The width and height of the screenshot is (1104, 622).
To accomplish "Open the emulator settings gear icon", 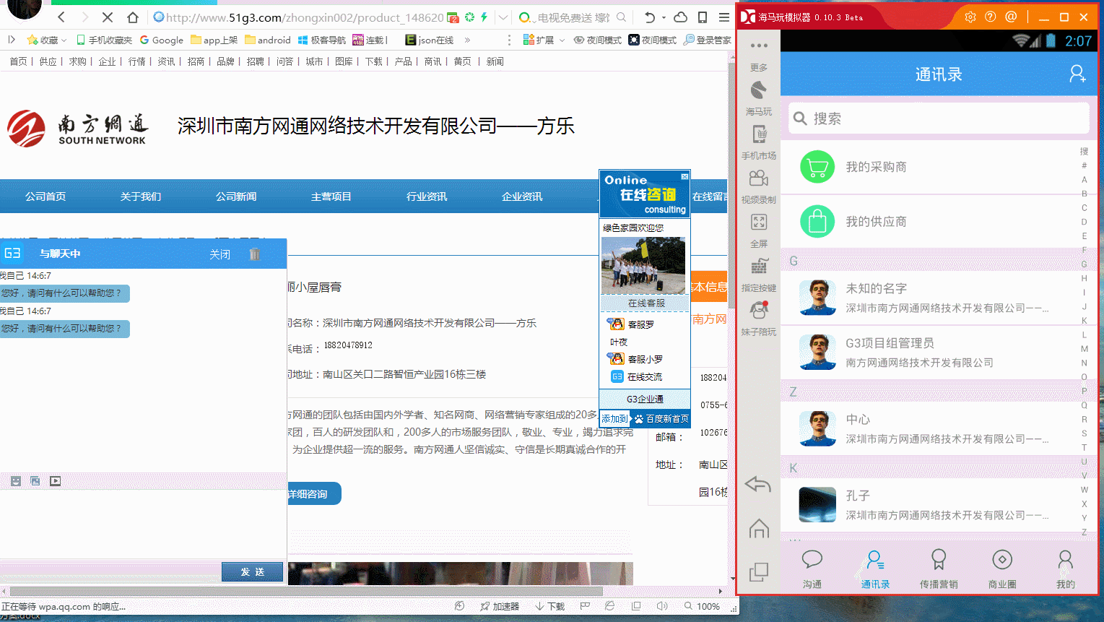I will [970, 17].
